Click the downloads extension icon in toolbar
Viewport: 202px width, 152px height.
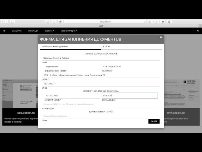pos(163,22)
